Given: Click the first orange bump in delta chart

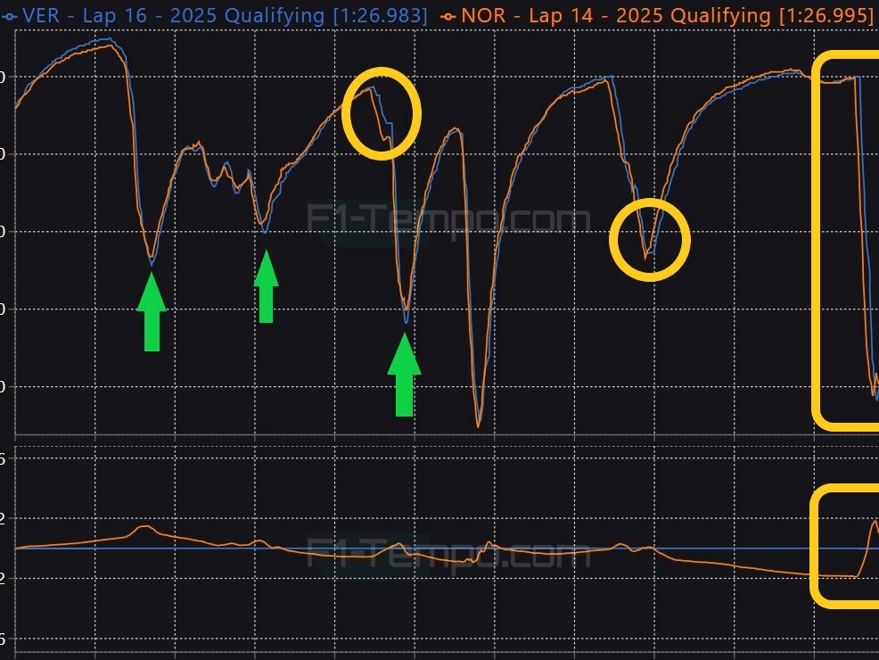Looking at the screenshot, I should pyautogui.click(x=144, y=527).
